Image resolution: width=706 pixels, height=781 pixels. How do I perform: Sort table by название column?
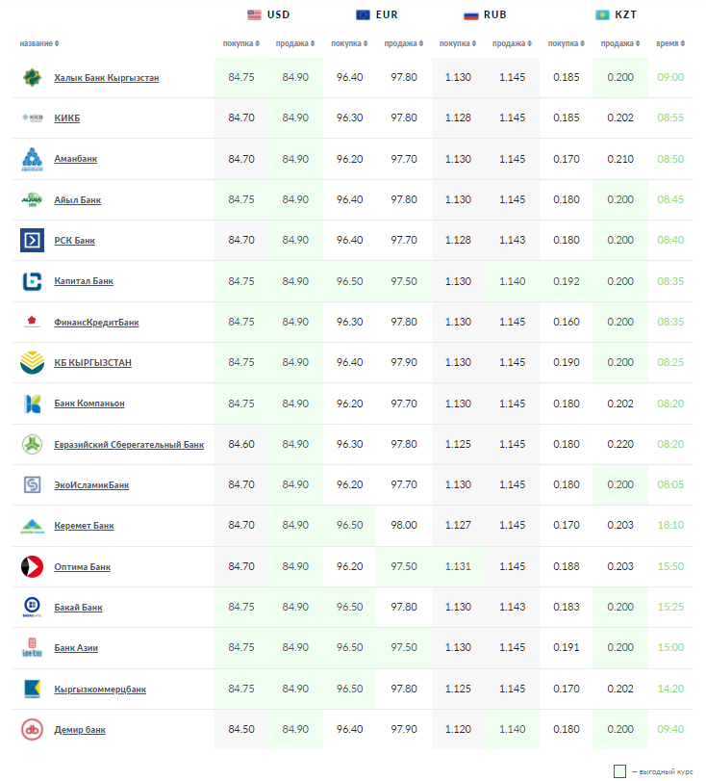(38, 43)
